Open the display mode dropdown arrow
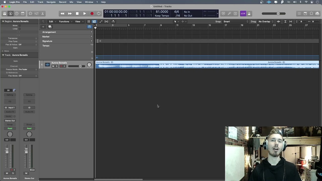Viewport: 322px width, 181px height. click(217, 14)
